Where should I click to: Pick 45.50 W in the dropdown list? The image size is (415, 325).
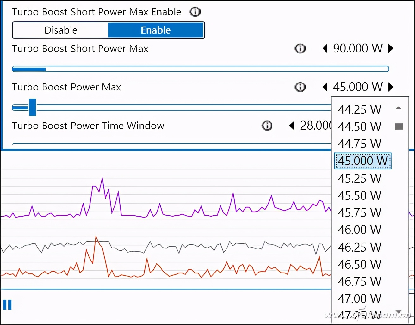coord(360,195)
